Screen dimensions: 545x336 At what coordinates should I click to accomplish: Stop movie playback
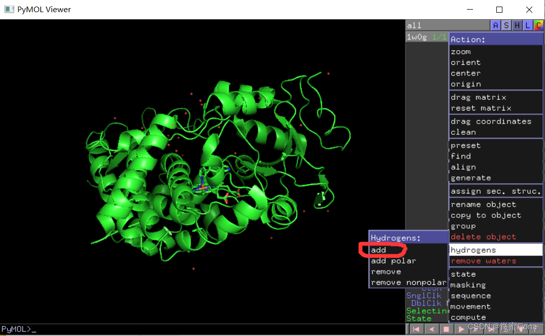[x=446, y=329]
